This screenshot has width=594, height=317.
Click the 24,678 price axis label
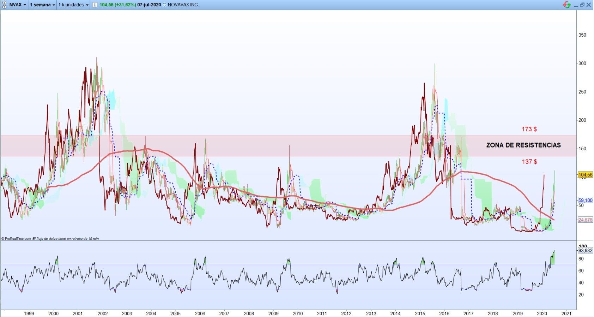(585, 220)
